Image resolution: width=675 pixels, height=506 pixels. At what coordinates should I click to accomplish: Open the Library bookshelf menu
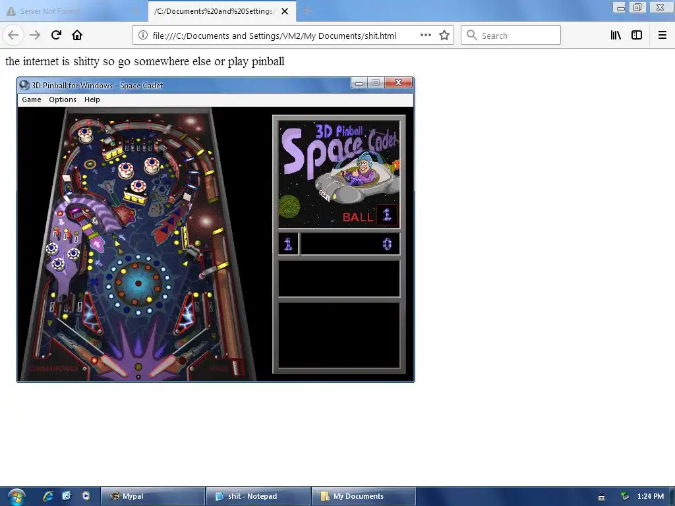tap(616, 36)
